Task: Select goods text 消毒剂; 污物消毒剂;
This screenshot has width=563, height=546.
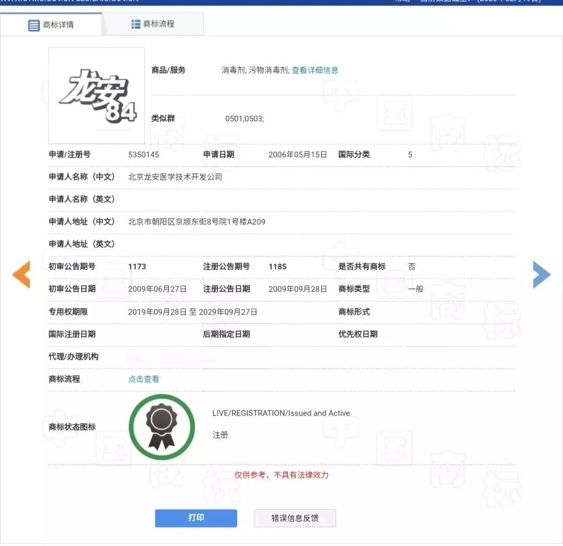Action: tap(255, 70)
